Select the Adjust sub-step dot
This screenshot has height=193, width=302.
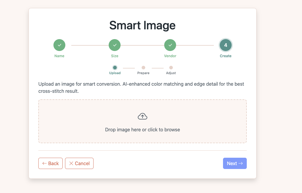171,68
